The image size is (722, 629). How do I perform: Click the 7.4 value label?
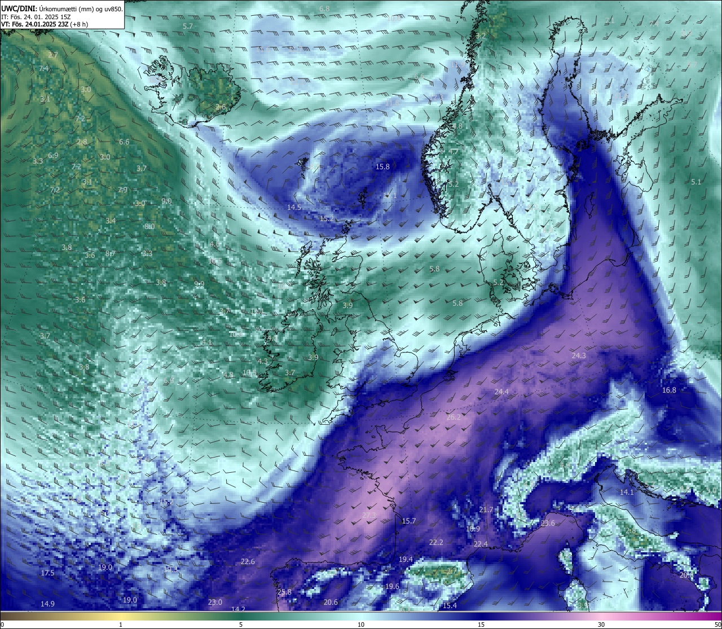44,68
